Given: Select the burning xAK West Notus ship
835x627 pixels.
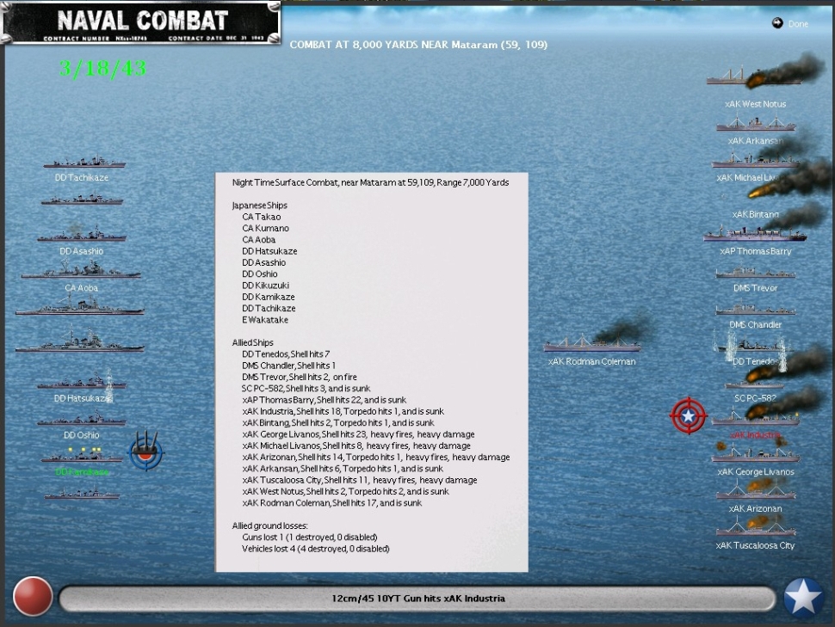Looking at the screenshot, I should (x=755, y=77).
